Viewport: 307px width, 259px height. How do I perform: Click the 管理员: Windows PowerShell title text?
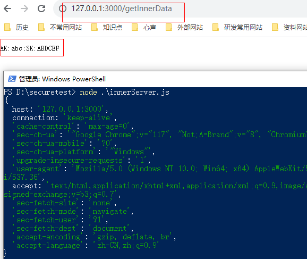(62, 79)
